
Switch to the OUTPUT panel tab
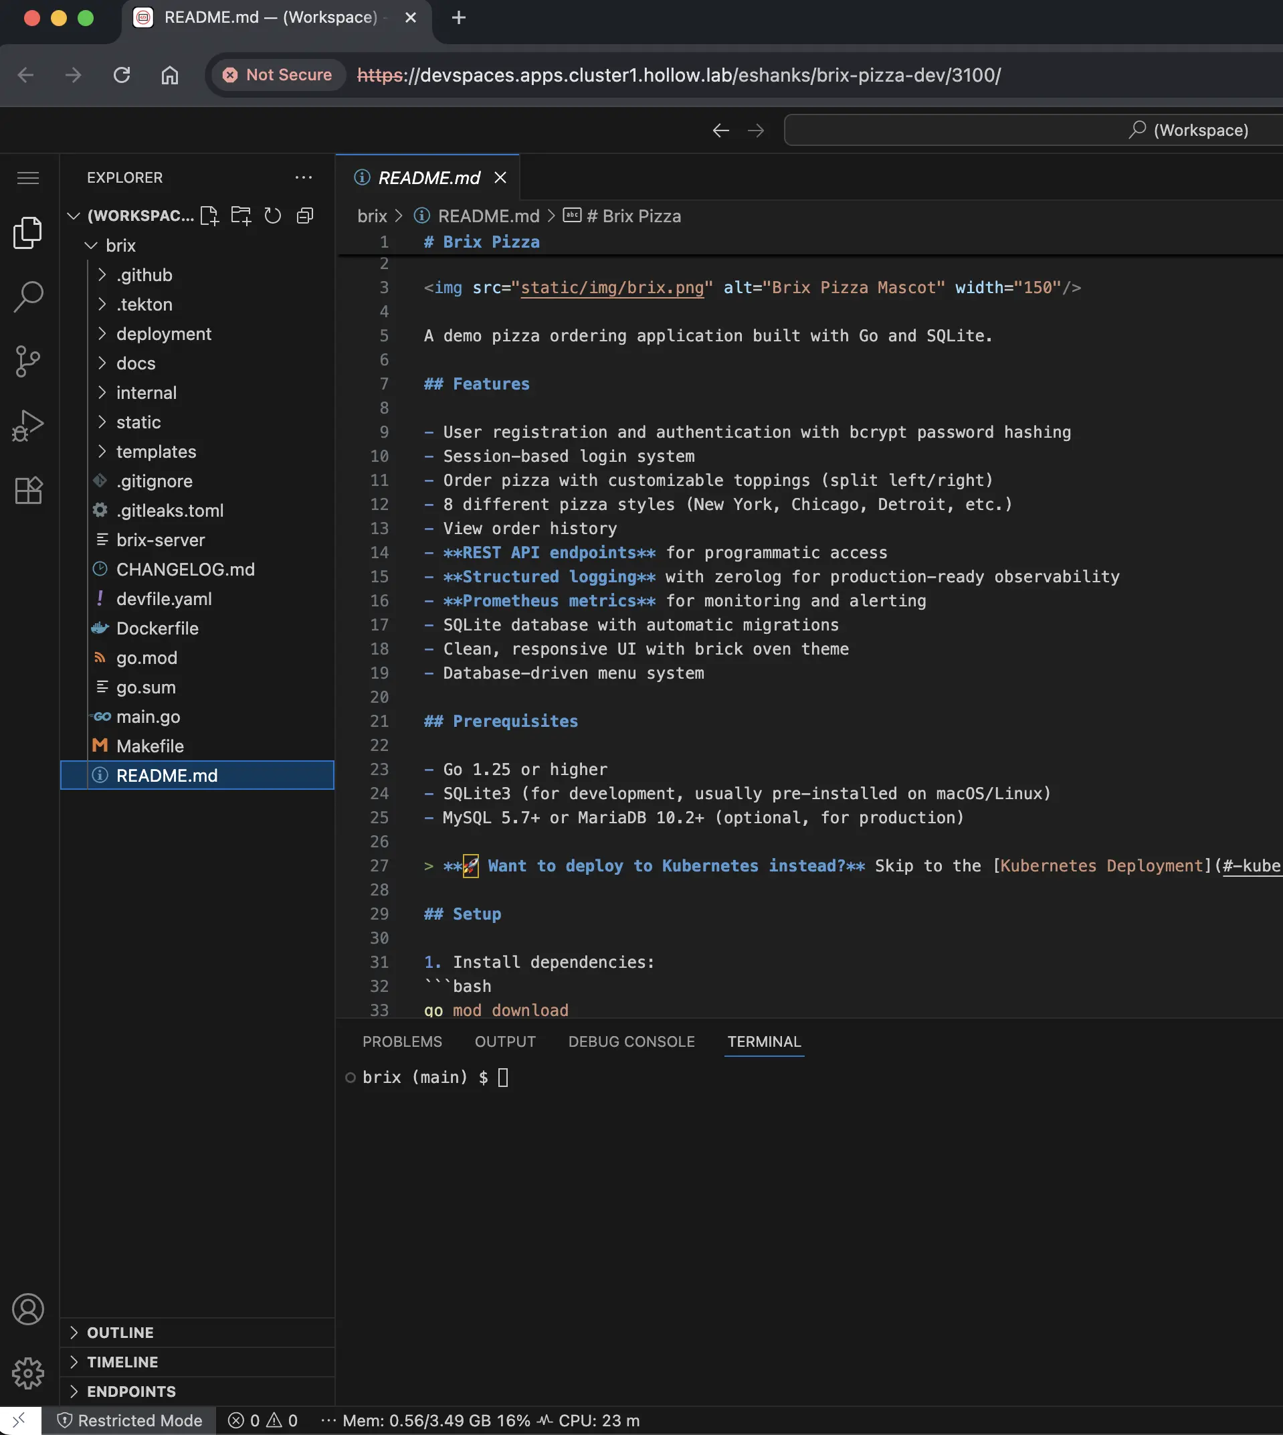point(505,1041)
